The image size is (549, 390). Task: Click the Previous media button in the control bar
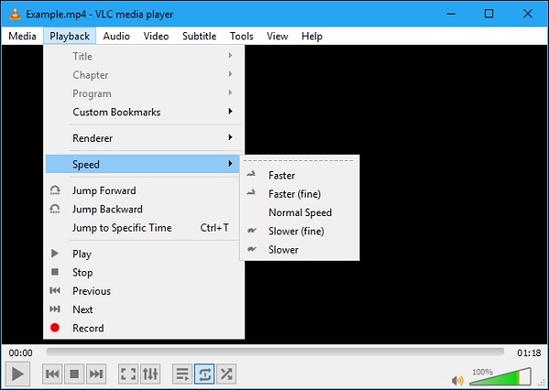click(52, 374)
